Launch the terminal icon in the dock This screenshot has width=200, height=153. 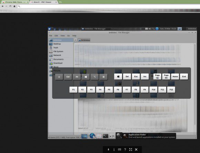(x=106, y=136)
